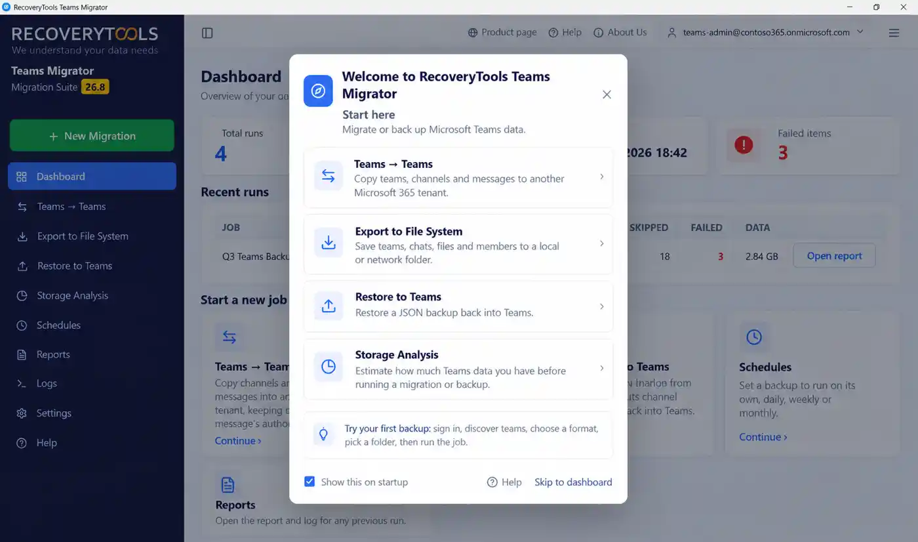Screen dimensions: 918x542
Task: Click the Total runs value 4
Action: 221,154
